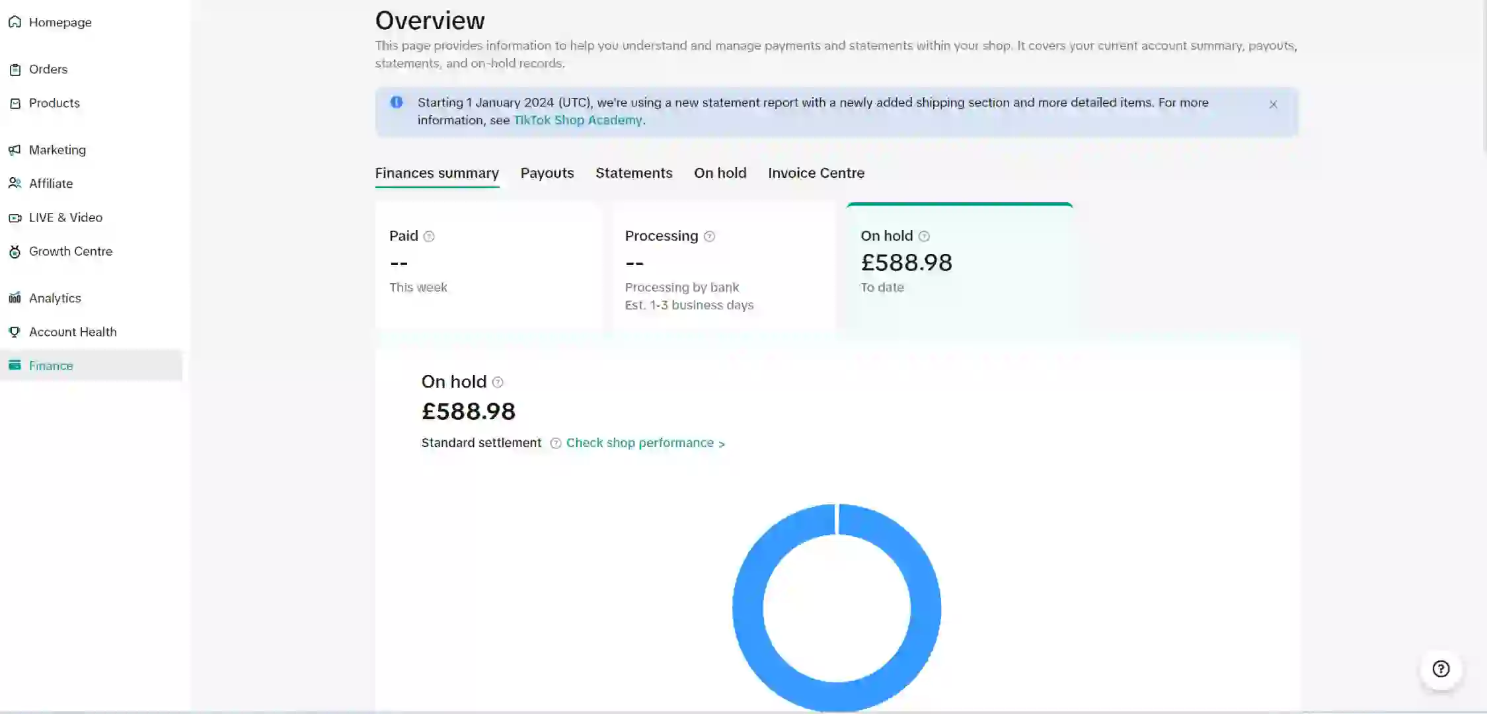1487x714 pixels.
Task: Click info icon beside Processing label
Action: point(709,236)
